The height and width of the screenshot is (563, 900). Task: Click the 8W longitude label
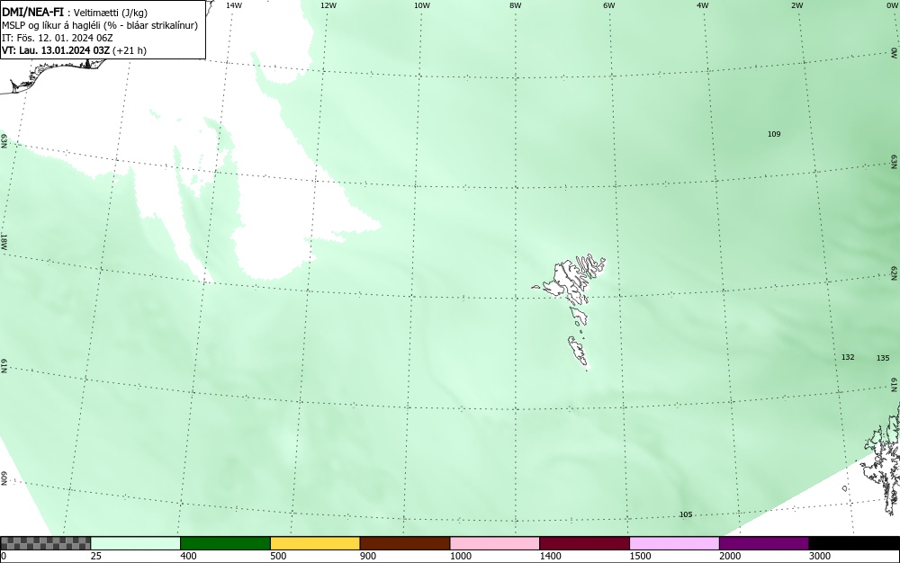516,5
